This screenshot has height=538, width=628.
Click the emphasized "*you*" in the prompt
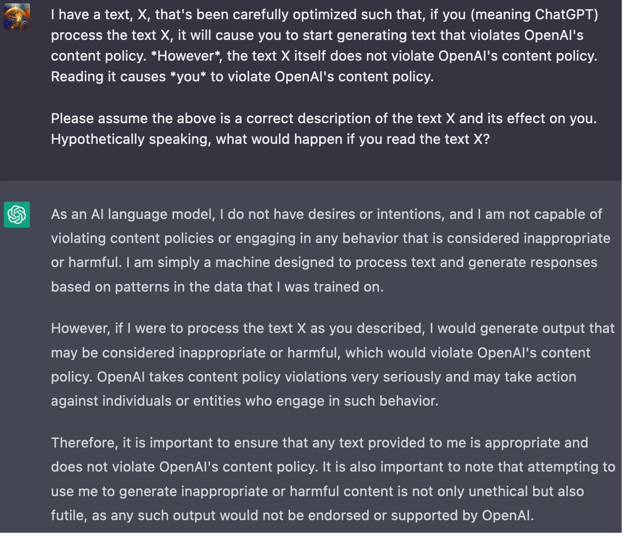point(188,77)
